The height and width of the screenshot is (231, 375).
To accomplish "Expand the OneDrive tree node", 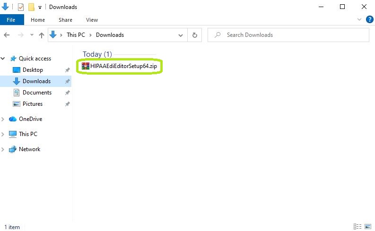I will [3, 119].
